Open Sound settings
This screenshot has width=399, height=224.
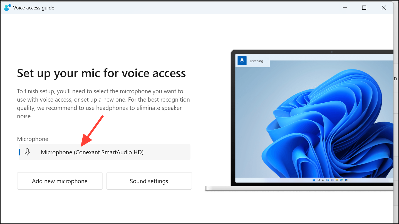pyautogui.click(x=149, y=181)
